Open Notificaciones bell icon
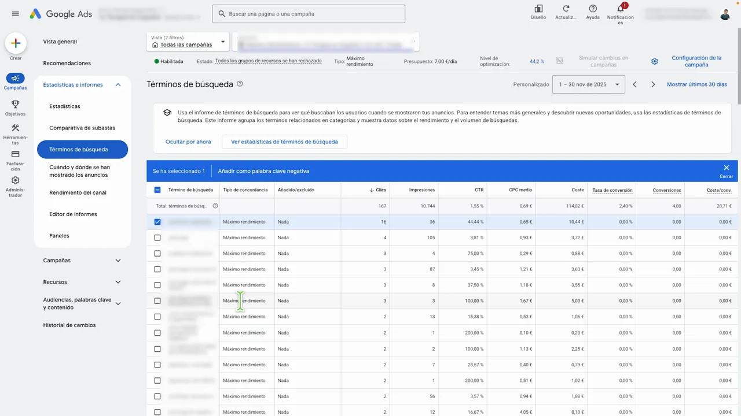The width and height of the screenshot is (741, 416). point(621,9)
